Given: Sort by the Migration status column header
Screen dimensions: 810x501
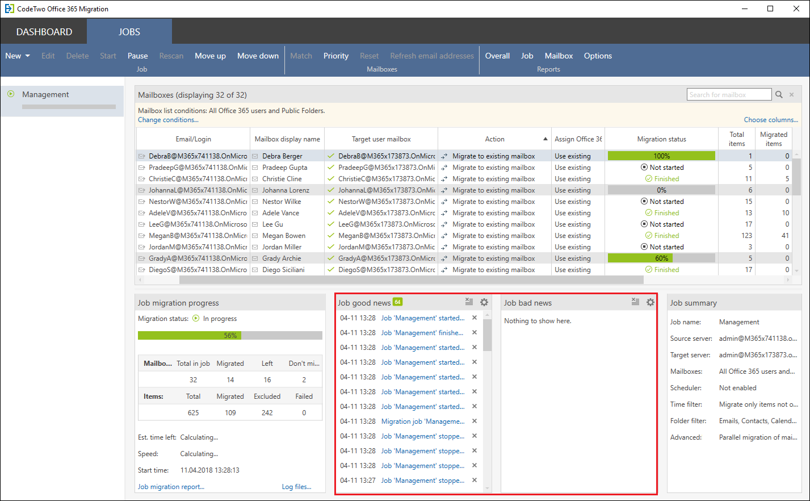Looking at the screenshot, I should pos(661,139).
